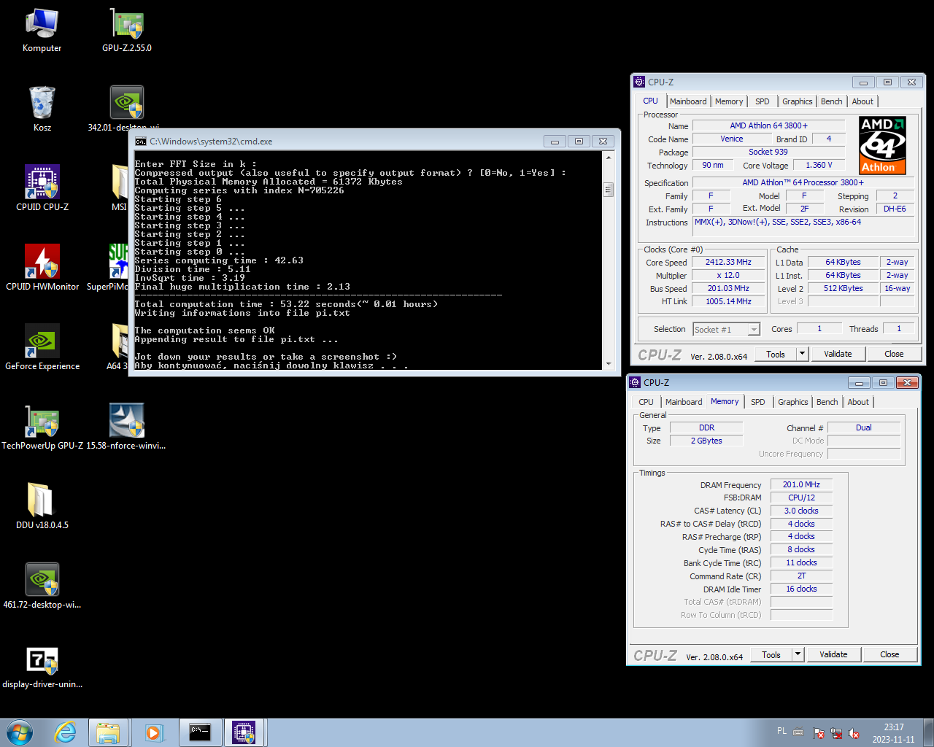Launch CPUID CPU-Z desktop shortcut

(x=42, y=189)
